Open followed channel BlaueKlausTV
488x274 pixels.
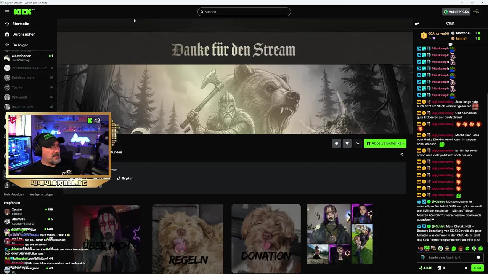[x=28, y=107]
